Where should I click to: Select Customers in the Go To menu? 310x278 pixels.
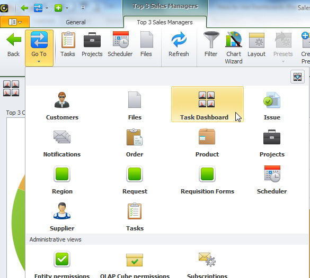tap(62, 106)
